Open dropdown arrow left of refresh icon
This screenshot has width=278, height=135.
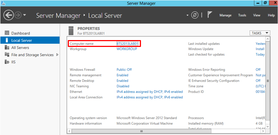tap(187, 16)
